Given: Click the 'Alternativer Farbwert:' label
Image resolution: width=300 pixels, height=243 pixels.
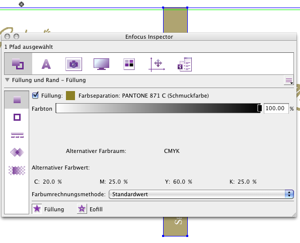Looking at the screenshot, I should tap(60, 168).
